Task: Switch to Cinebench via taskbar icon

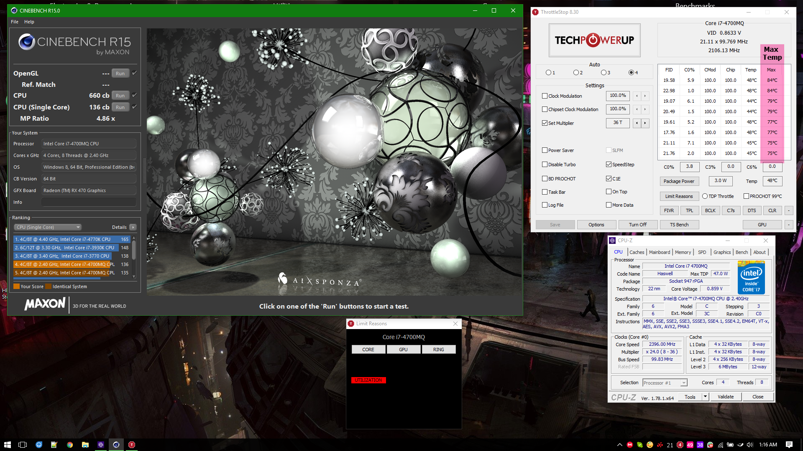Action: (116, 445)
